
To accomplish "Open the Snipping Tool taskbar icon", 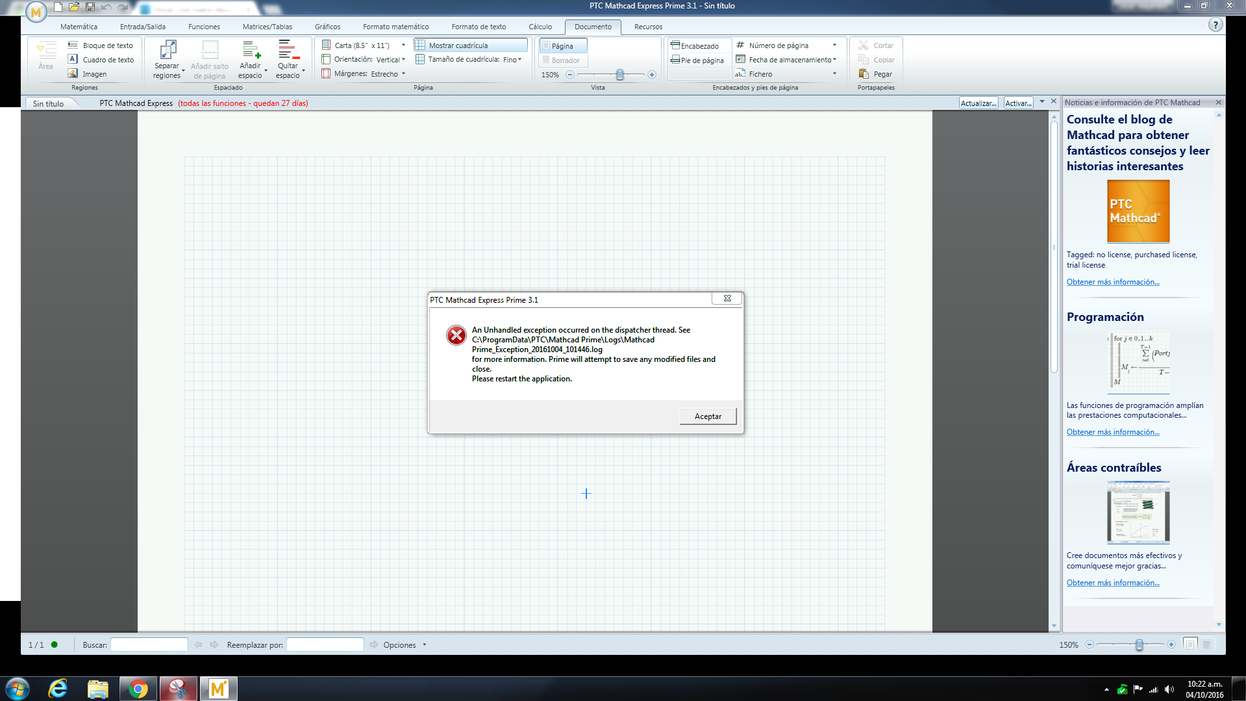I will pos(178,688).
